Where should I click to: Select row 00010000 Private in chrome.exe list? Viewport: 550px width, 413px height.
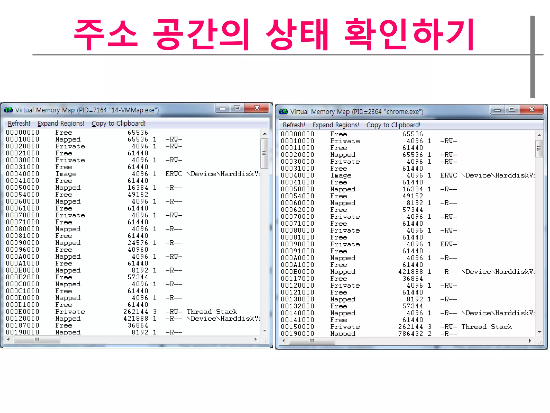(x=408, y=141)
